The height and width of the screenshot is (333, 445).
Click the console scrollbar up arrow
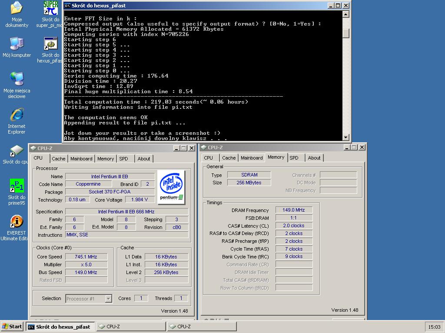click(345, 14)
